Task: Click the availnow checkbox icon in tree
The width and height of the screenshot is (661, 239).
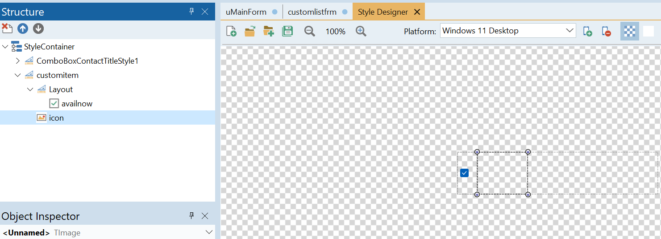Action: click(x=54, y=104)
